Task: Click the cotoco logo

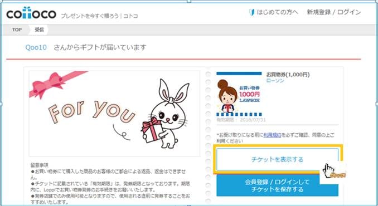Action: coord(31,13)
